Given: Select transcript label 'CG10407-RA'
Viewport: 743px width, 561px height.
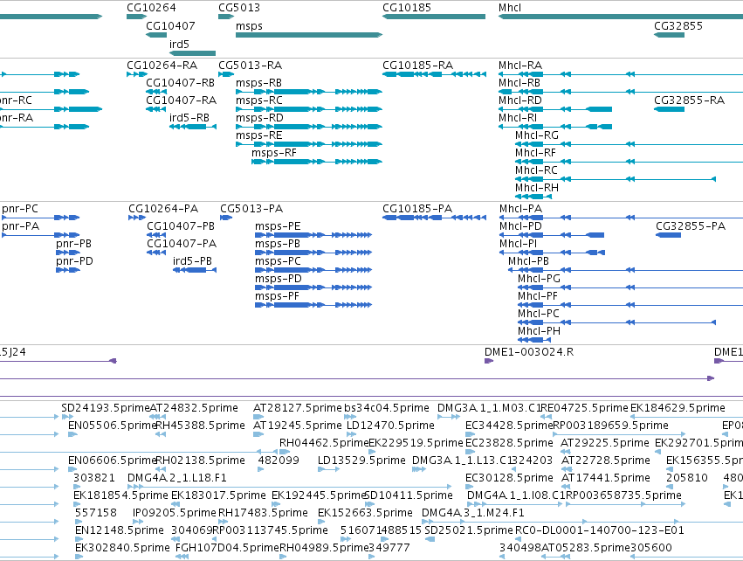Looking at the screenshot, I should pos(181,100).
